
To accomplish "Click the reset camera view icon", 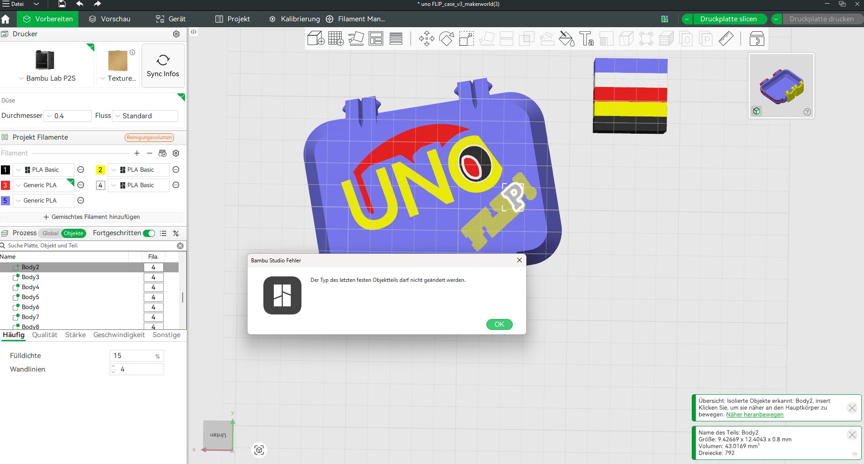I will [259, 450].
